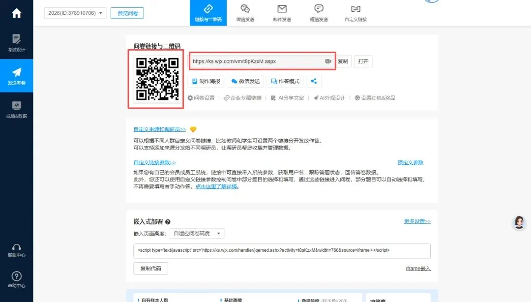Open 更多设置>> link
531x302 pixels.
pyautogui.click(x=417, y=221)
